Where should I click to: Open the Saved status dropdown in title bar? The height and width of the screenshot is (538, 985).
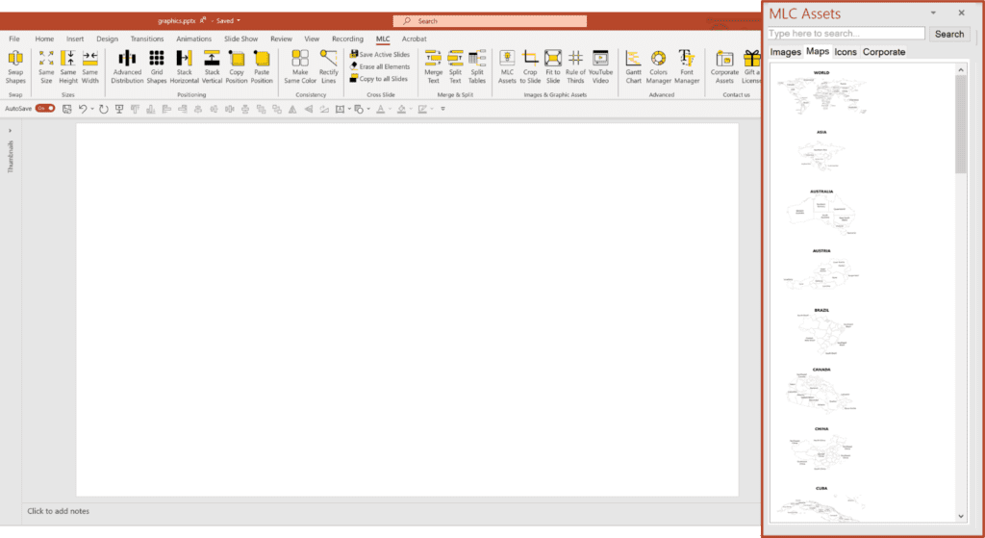(239, 20)
